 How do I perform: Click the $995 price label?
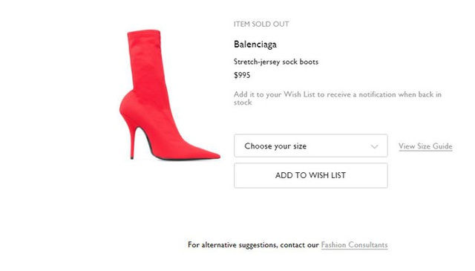[242, 75]
